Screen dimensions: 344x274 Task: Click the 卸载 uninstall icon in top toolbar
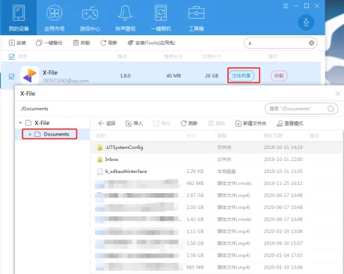82,43
